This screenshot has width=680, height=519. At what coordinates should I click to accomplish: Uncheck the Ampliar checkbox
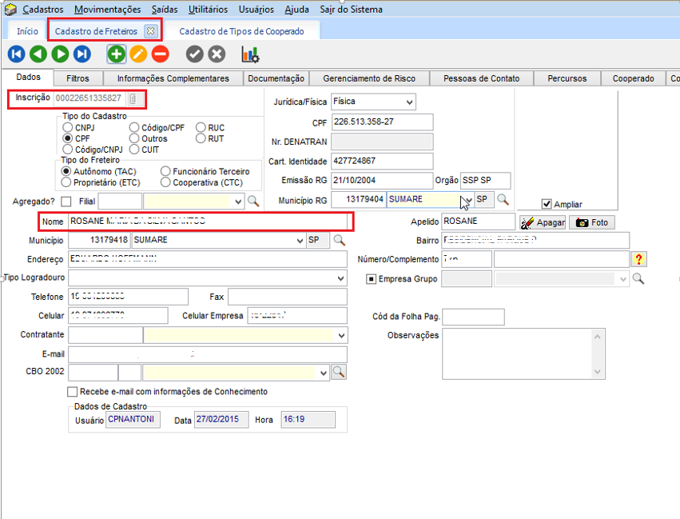[547, 204]
